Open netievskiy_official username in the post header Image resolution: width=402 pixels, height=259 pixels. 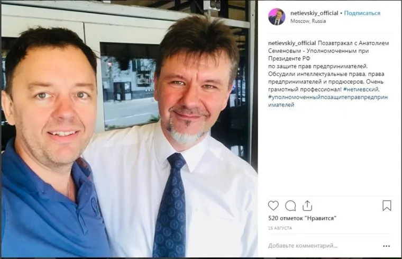point(314,13)
